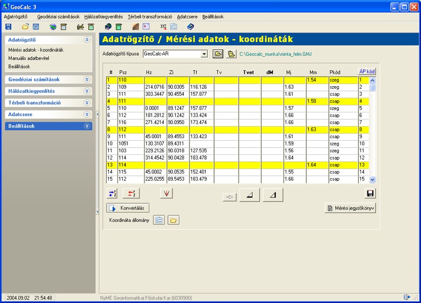Click the list icon next to Koordináta állomány
This screenshot has width=421, height=303.
(x=159, y=220)
